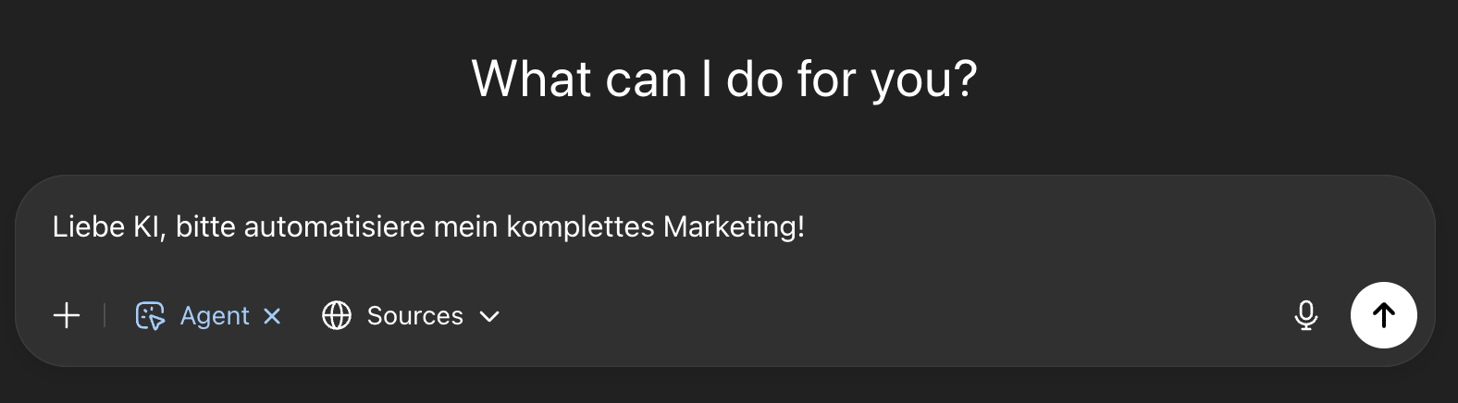This screenshot has height=403, width=1458.
Task: Send the prompt with the up-arrow button
Action: point(1384,315)
